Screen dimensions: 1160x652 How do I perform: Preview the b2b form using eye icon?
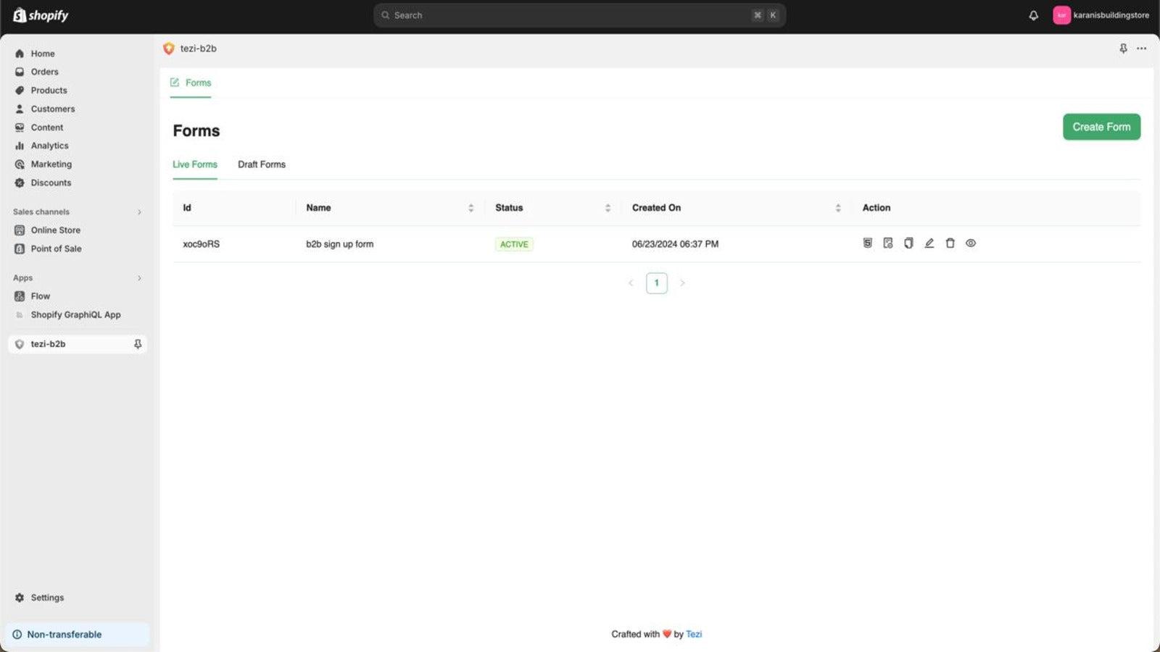tap(971, 243)
